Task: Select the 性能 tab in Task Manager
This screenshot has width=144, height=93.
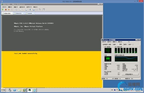Action: (x=120, y=44)
